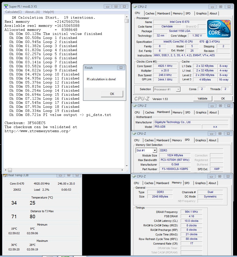Image resolution: width=237 pixels, height=257 pixels.
Task: Click the Gigabyte Technology Co., Ltd. field
Action: coord(191,122)
